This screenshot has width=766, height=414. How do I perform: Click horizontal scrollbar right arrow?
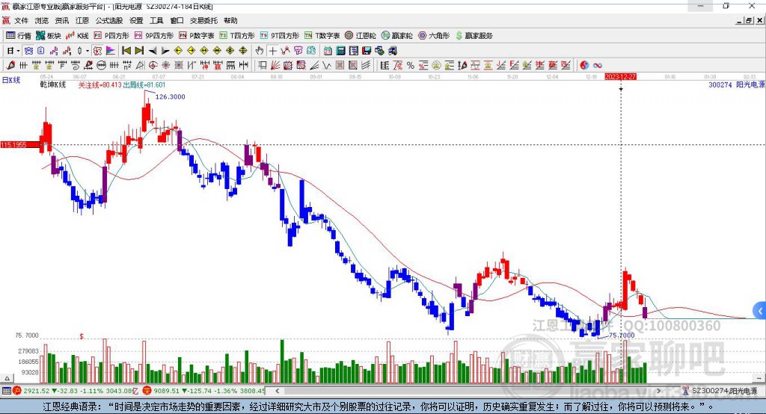point(658,391)
